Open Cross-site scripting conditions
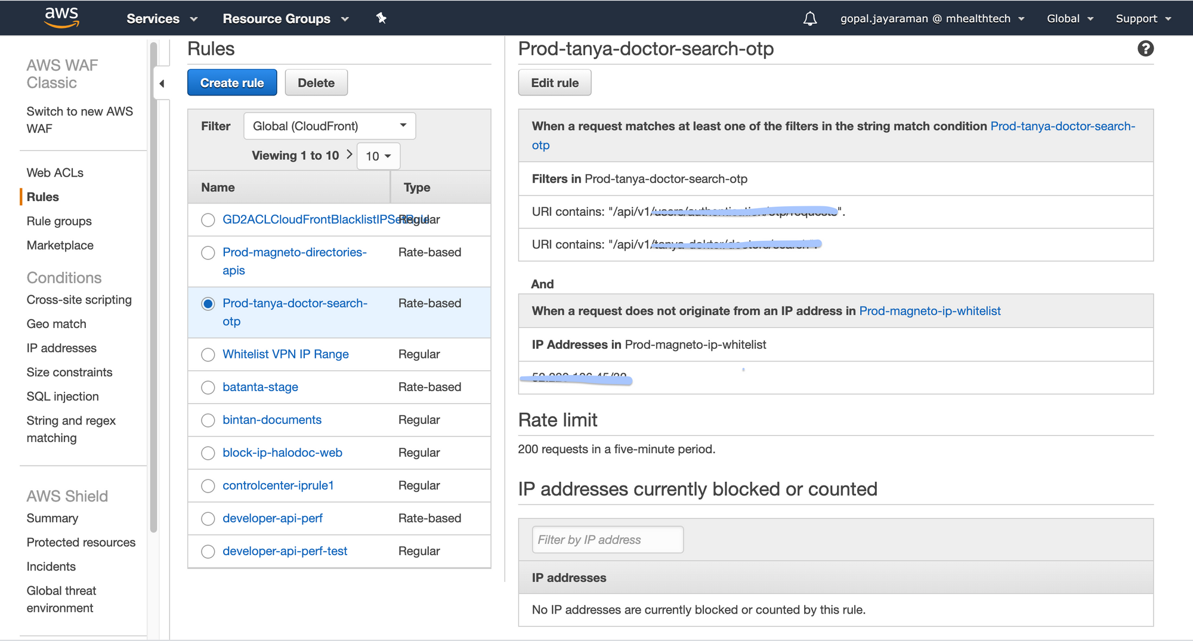The height and width of the screenshot is (641, 1193). (79, 300)
